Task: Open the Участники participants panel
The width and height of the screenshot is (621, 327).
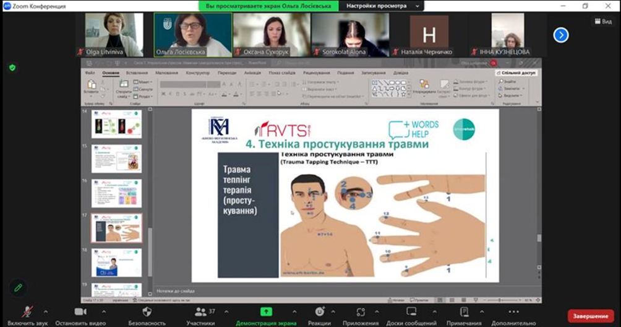Action: (200, 312)
